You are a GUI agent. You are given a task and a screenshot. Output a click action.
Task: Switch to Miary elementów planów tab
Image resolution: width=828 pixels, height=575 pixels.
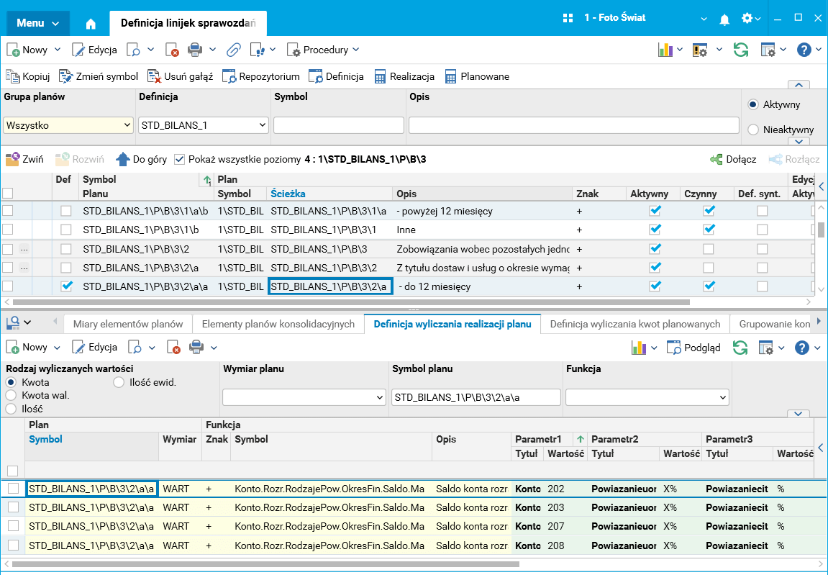[128, 324]
